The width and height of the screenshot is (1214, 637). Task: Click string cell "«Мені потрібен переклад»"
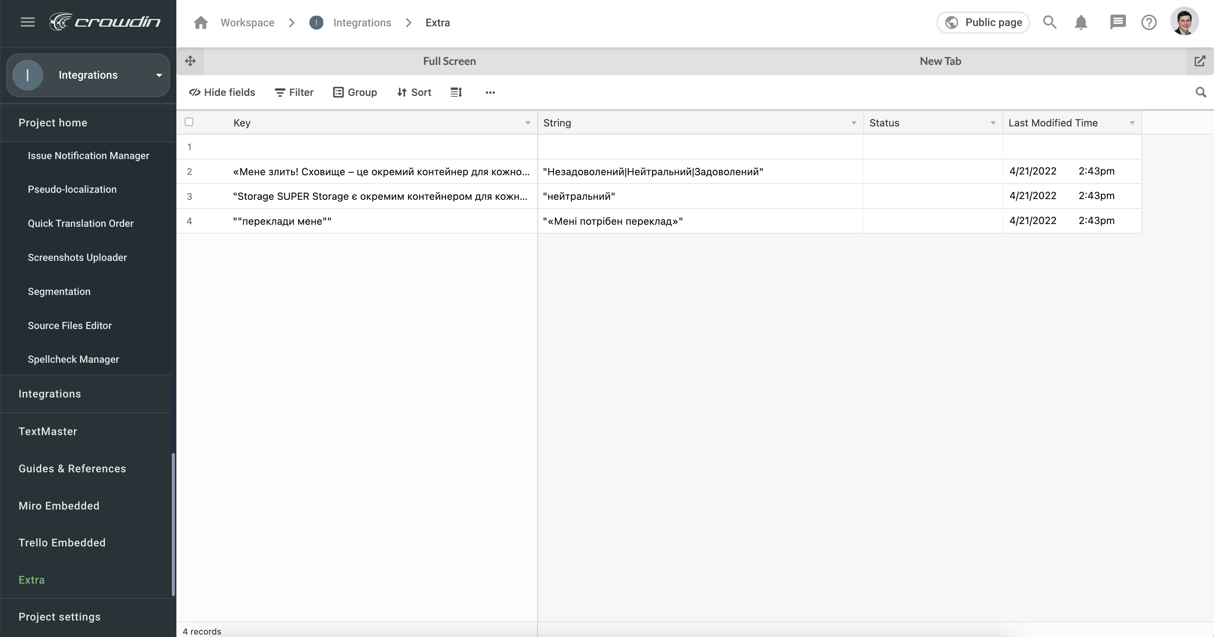click(x=700, y=221)
